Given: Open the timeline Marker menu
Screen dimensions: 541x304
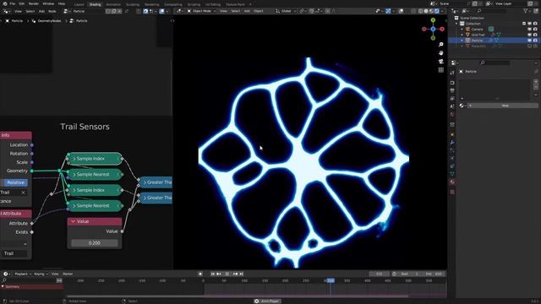Looking at the screenshot, I should (x=68, y=274).
